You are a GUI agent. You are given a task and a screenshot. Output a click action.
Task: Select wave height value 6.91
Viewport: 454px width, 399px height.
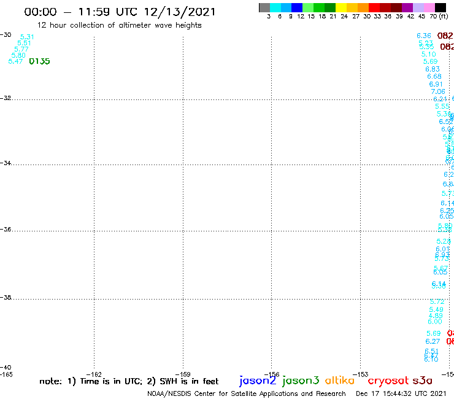(x=436, y=84)
